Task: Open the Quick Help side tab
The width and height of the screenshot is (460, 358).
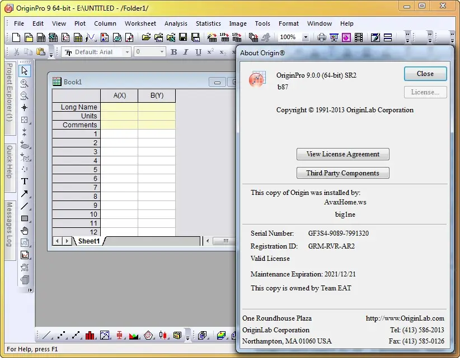Action: (x=10, y=167)
